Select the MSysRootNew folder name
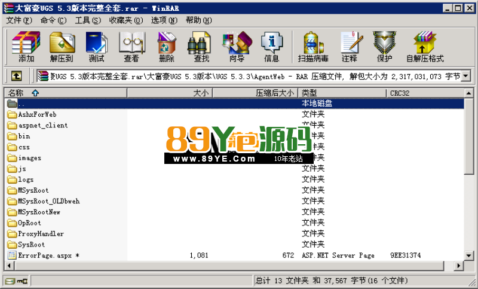Image resolution: width=478 pixels, height=289 pixels. tap(39, 212)
